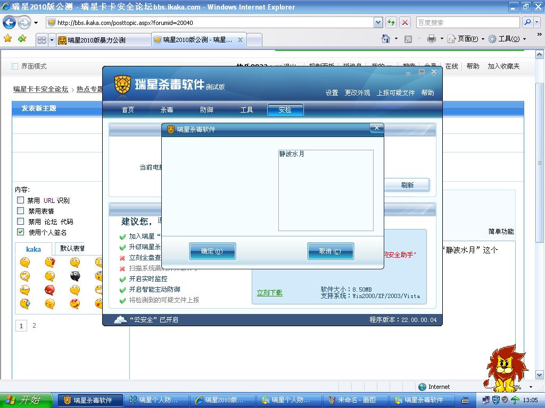Image resolution: width=545 pixels, height=408 pixels.
Task: Select the kaka emoticon tab
Action: 34,249
